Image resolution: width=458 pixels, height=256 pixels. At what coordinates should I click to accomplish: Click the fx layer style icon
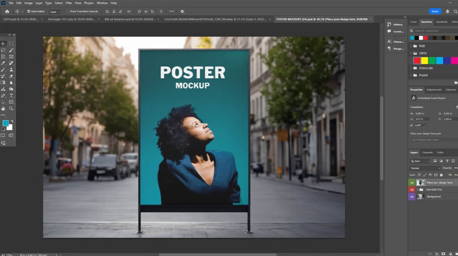437,253
